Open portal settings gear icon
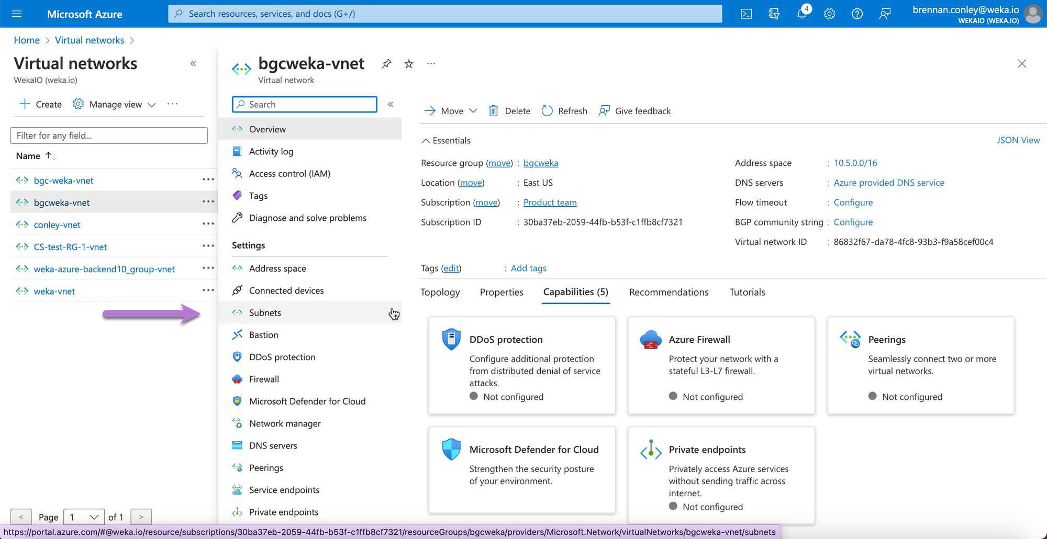Viewport: 1047px width, 539px height. tap(829, 14)
